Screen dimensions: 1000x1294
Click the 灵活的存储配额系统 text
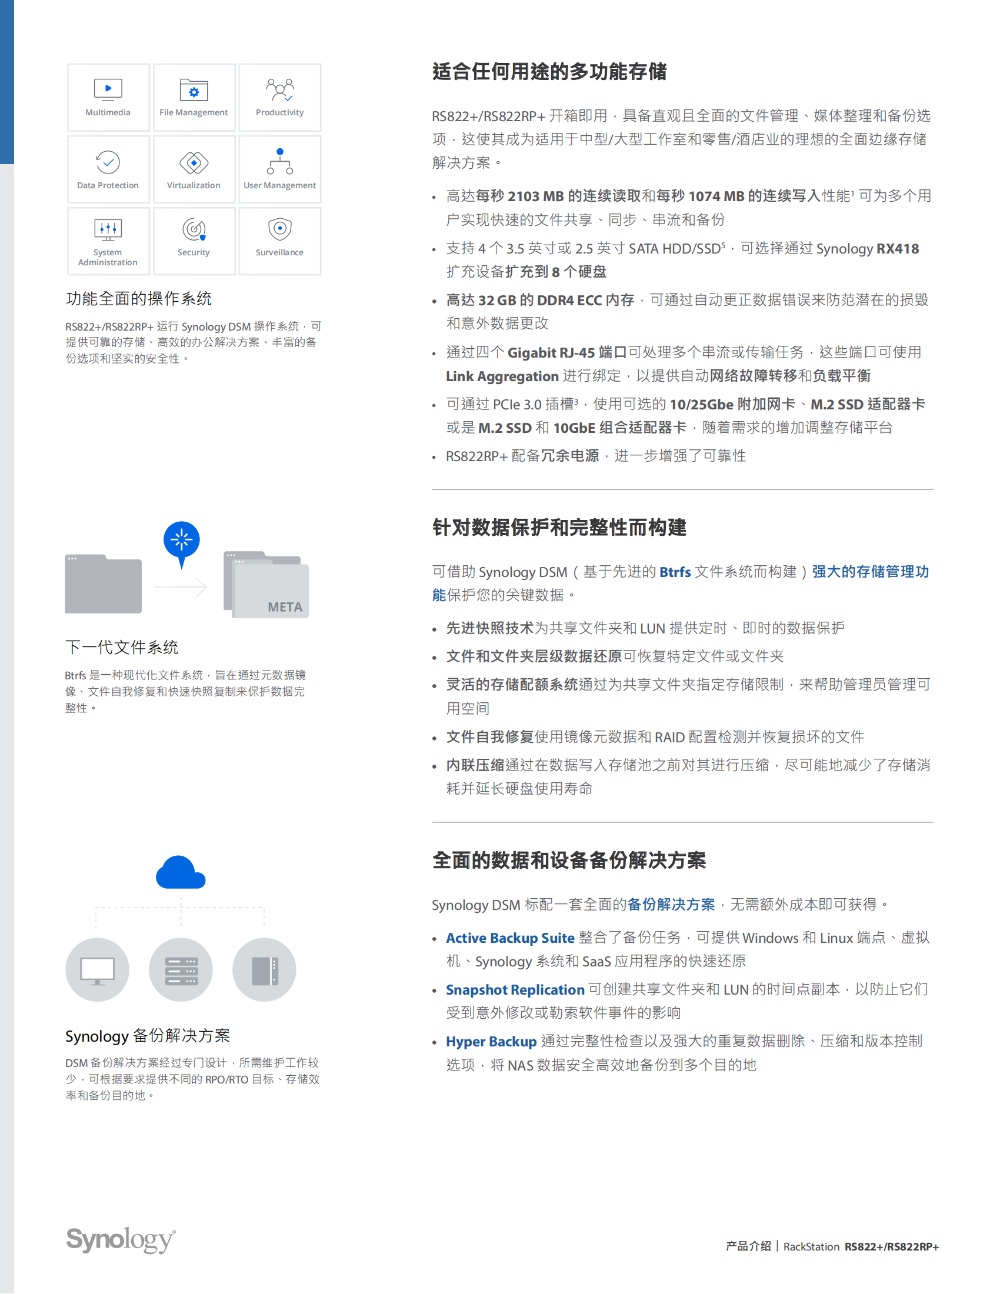[x=512, y=685]
